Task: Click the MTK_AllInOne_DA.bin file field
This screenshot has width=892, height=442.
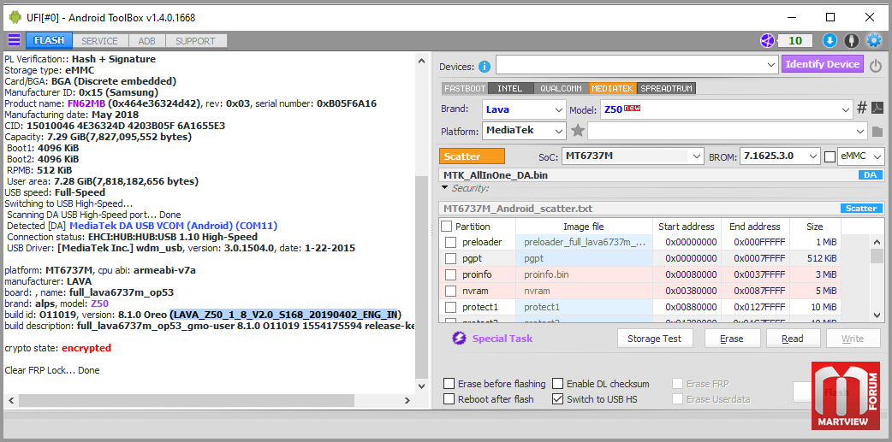Action: [647, 175]
